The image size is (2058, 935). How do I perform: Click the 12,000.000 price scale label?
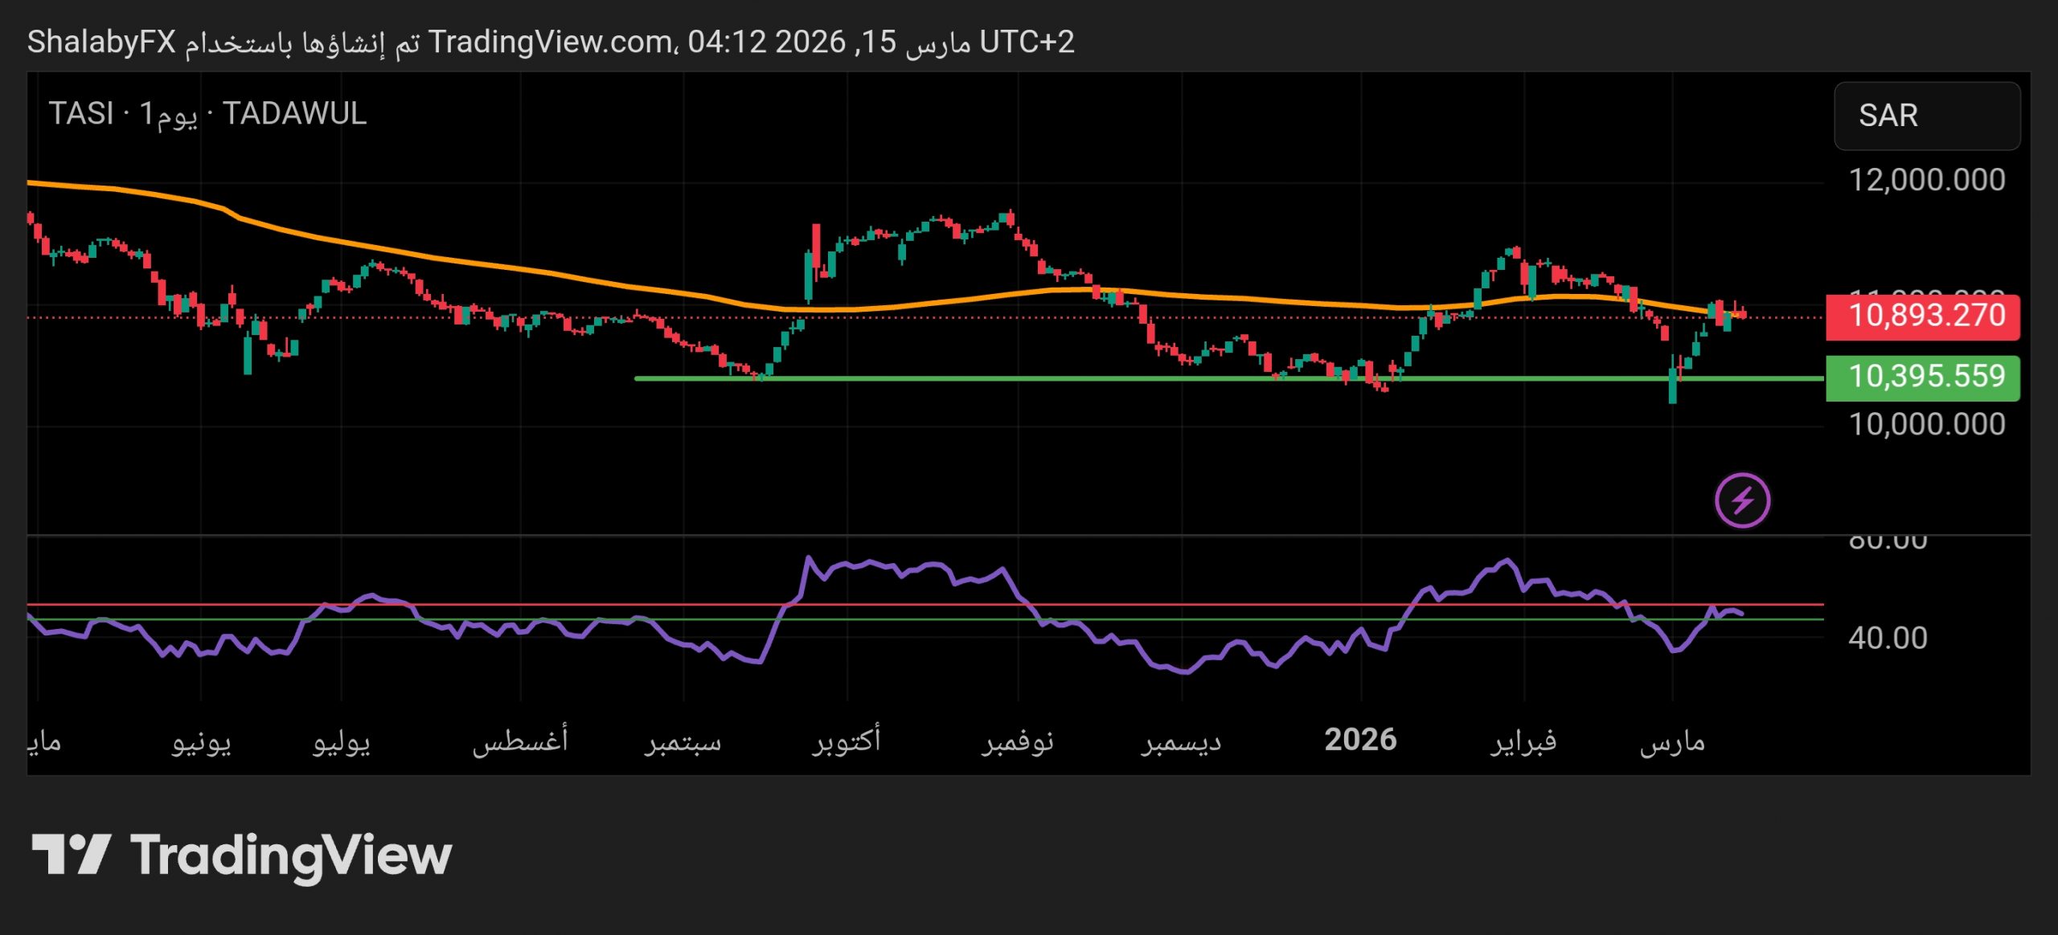tap(1926, 180)
